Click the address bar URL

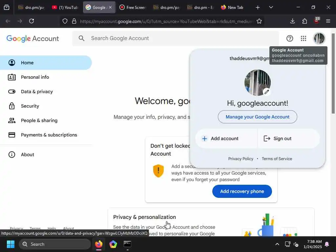(166, 21)
